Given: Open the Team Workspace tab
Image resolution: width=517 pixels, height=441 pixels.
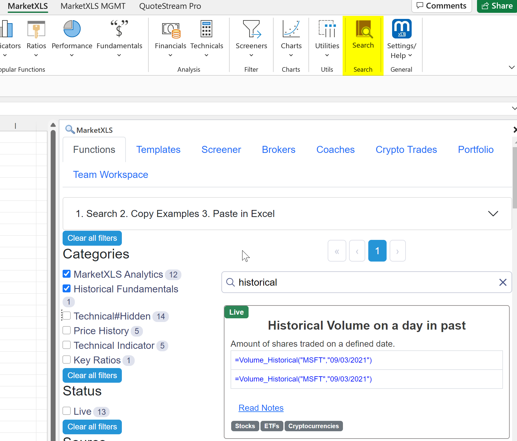Looking at the screenshot, I should coord(111,175).
